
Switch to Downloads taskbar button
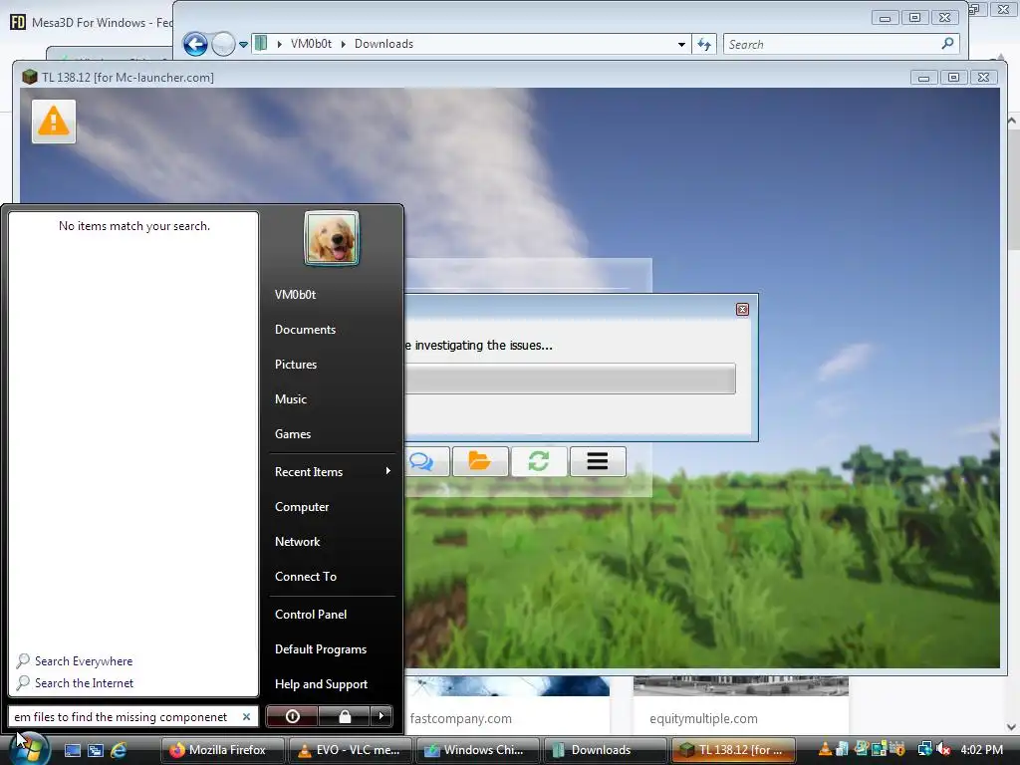point(605,750)
